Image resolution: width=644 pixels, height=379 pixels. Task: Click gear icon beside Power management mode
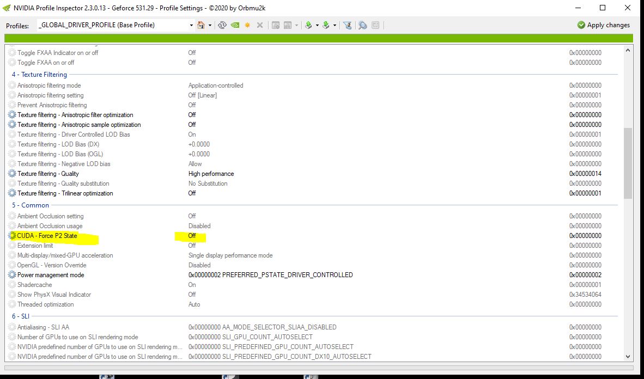click(13, 275)
